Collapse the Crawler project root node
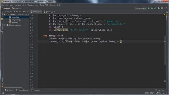This screenshot has width=169, height=95. point(4,14)
